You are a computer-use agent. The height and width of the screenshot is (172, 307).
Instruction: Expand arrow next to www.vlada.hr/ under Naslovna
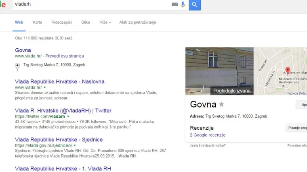click(45, 87)
